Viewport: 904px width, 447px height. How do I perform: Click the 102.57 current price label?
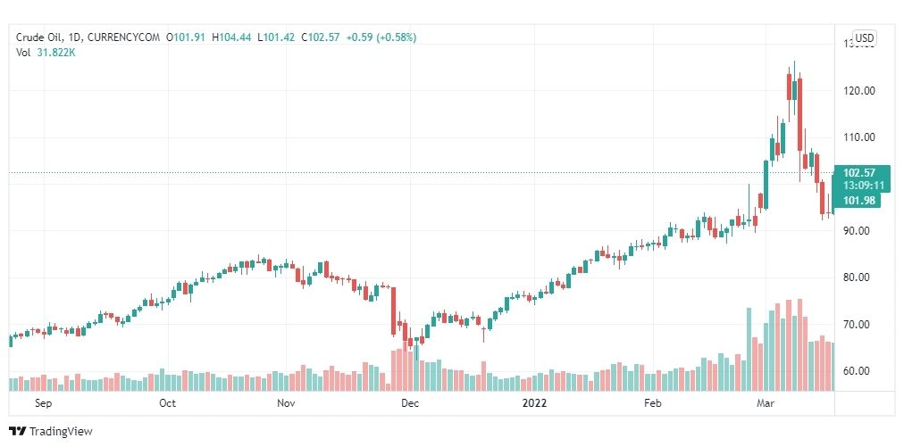859,173
